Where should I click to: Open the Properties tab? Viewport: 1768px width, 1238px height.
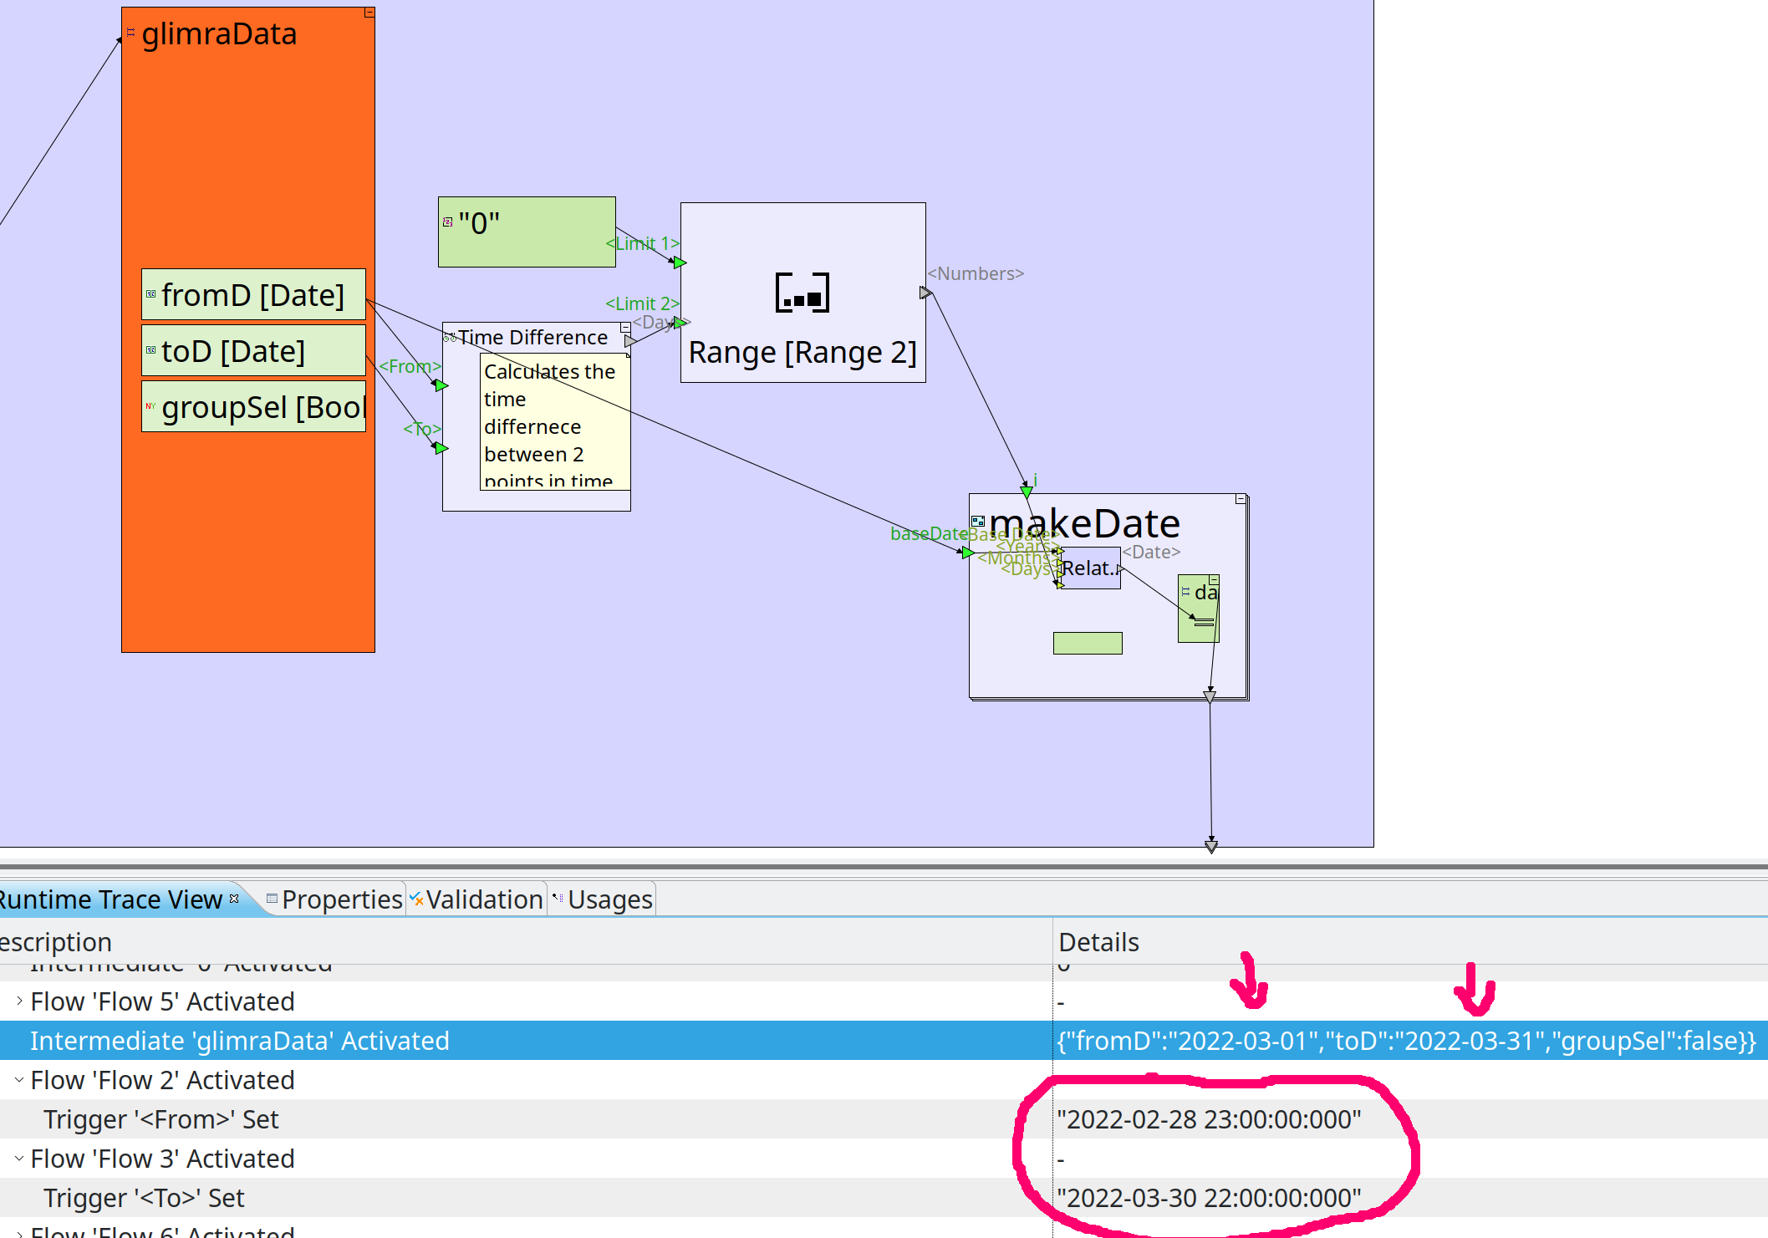334,899
